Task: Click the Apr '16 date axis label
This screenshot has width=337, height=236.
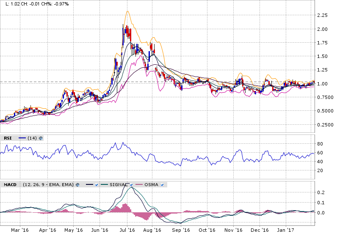Action: [47, 230]
